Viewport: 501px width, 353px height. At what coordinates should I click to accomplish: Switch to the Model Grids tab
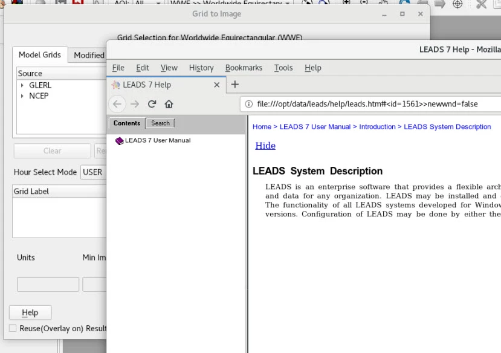tap(40, 55)
